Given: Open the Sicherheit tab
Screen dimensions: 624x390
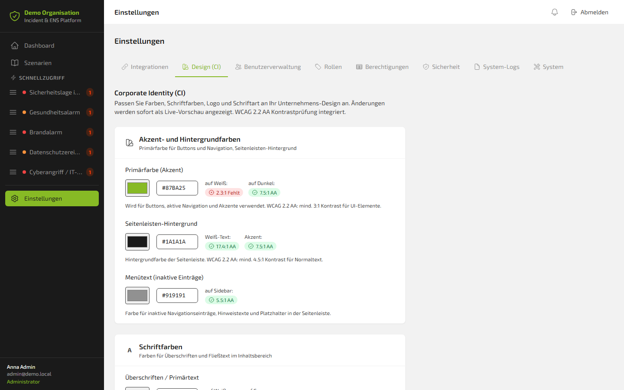Looking at the screenshot, I should [x=441, y=67].
